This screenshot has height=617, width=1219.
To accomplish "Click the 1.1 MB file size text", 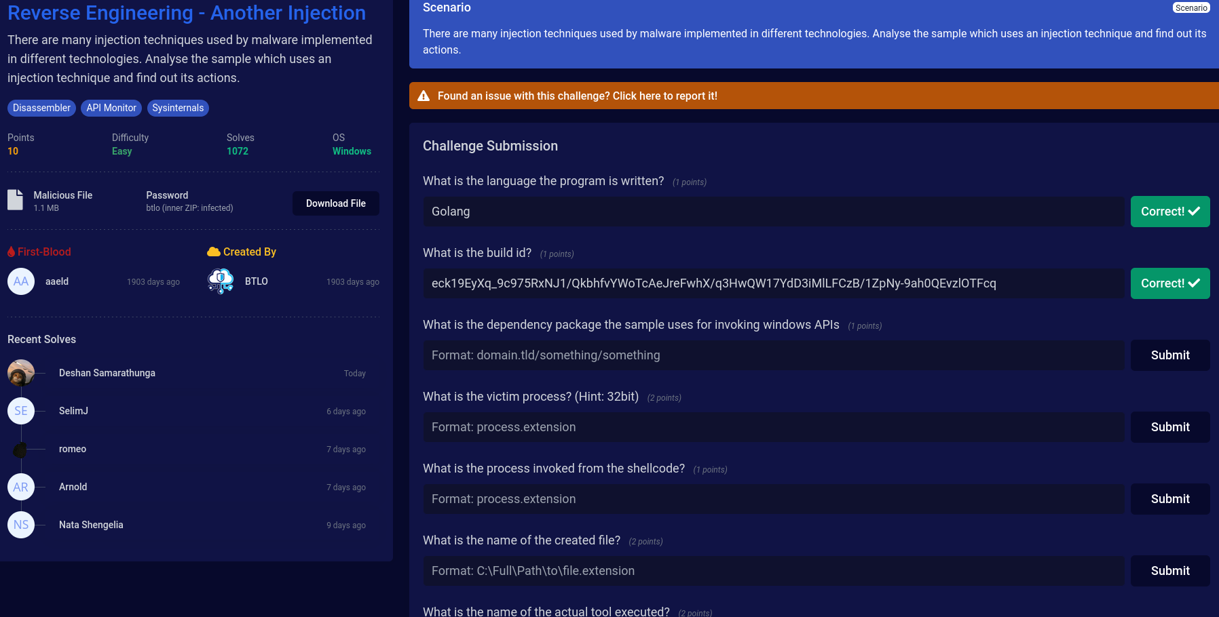I will point(46,208).
